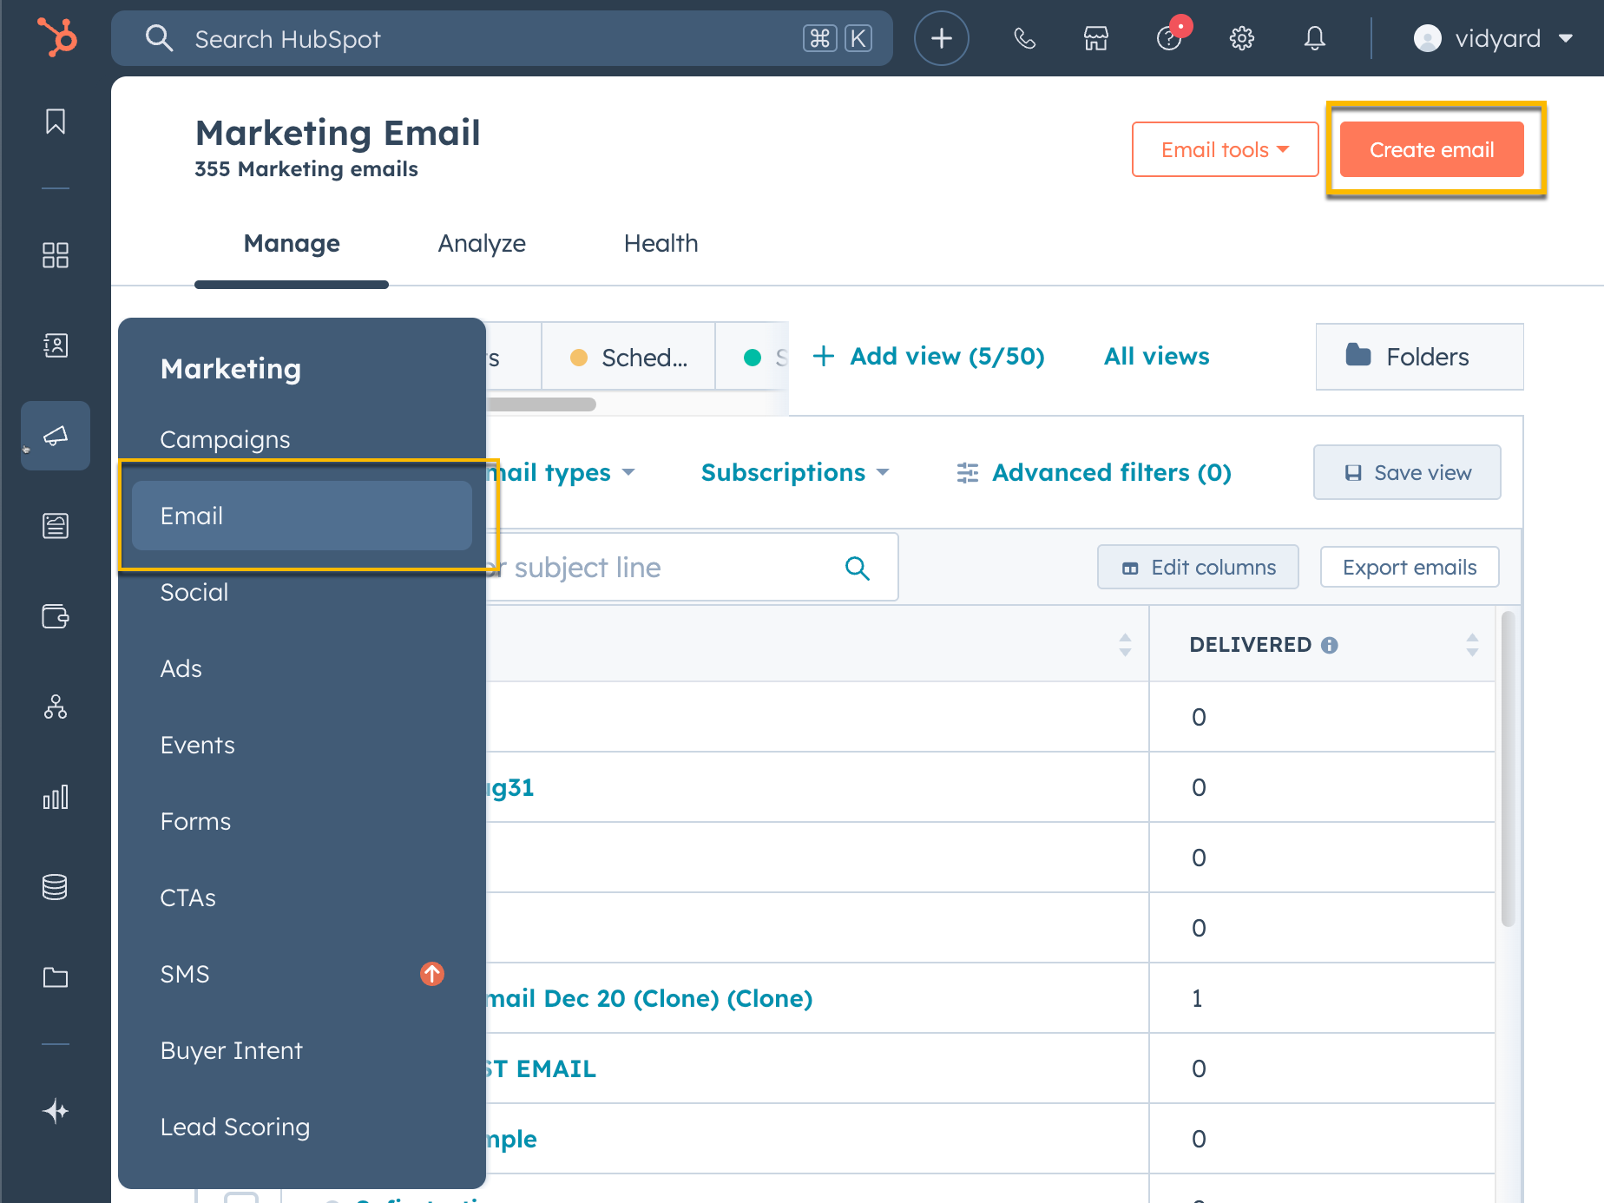
Task: Open the email ending ST EMAIL
Action: [x=542, y=1068]
